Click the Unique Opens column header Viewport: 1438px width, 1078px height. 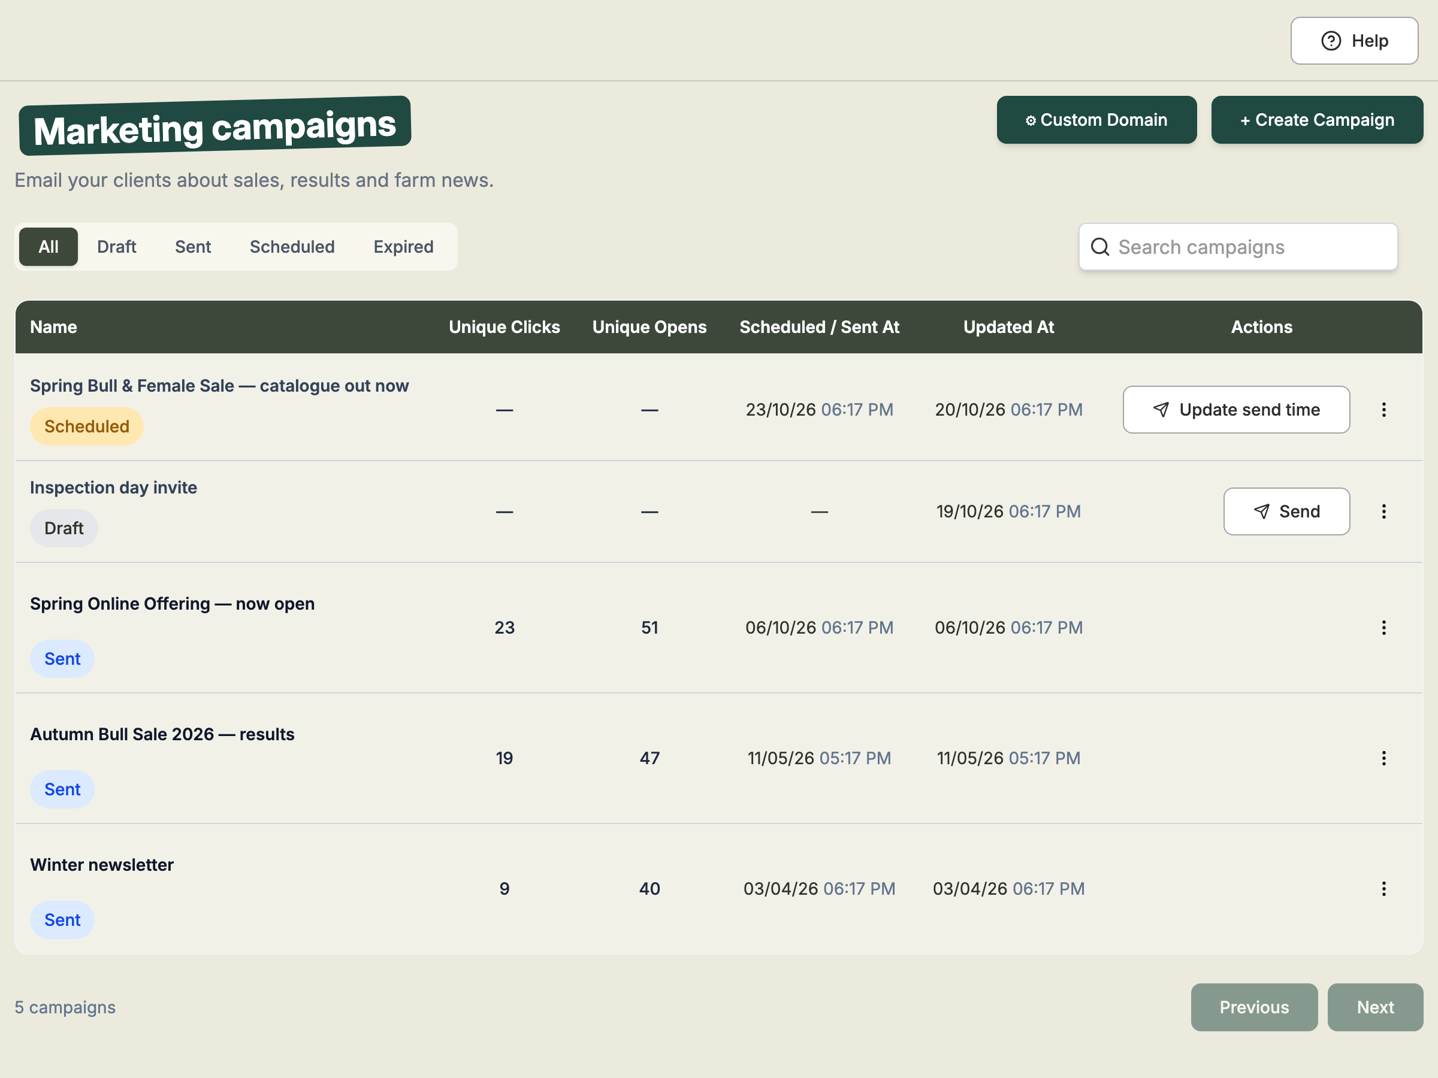point(649,328)
